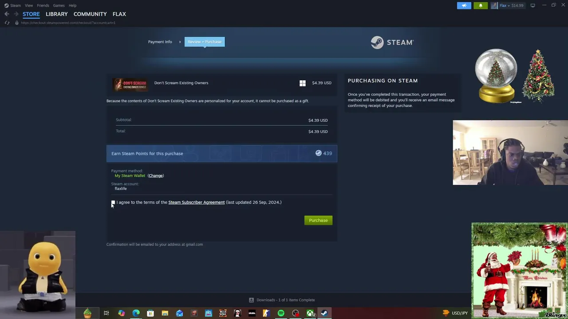The width and height of the screenshot is (568, 319).
Task: Click the flaxlife account name
Action: click(121, 188)
